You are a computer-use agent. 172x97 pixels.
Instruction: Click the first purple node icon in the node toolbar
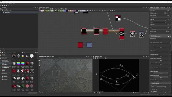[x=40, y=11]
